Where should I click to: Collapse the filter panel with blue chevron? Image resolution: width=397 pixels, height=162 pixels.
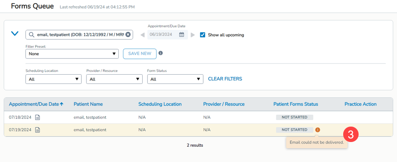pos(15,34)
